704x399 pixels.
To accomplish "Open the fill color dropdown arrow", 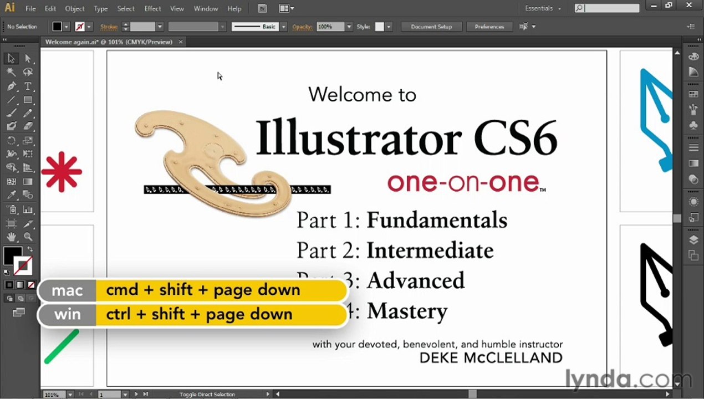I will pos(66,27).
